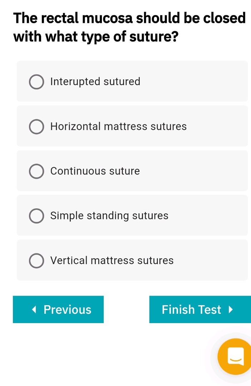Click the rectal mucosa question heading

tap(129, 27)
